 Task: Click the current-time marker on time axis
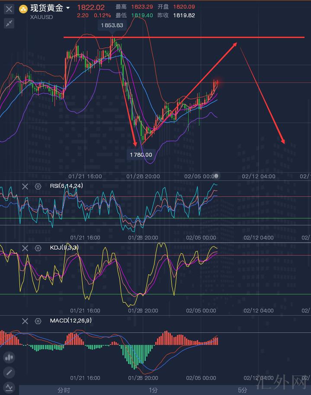click(x=217, y=176)
